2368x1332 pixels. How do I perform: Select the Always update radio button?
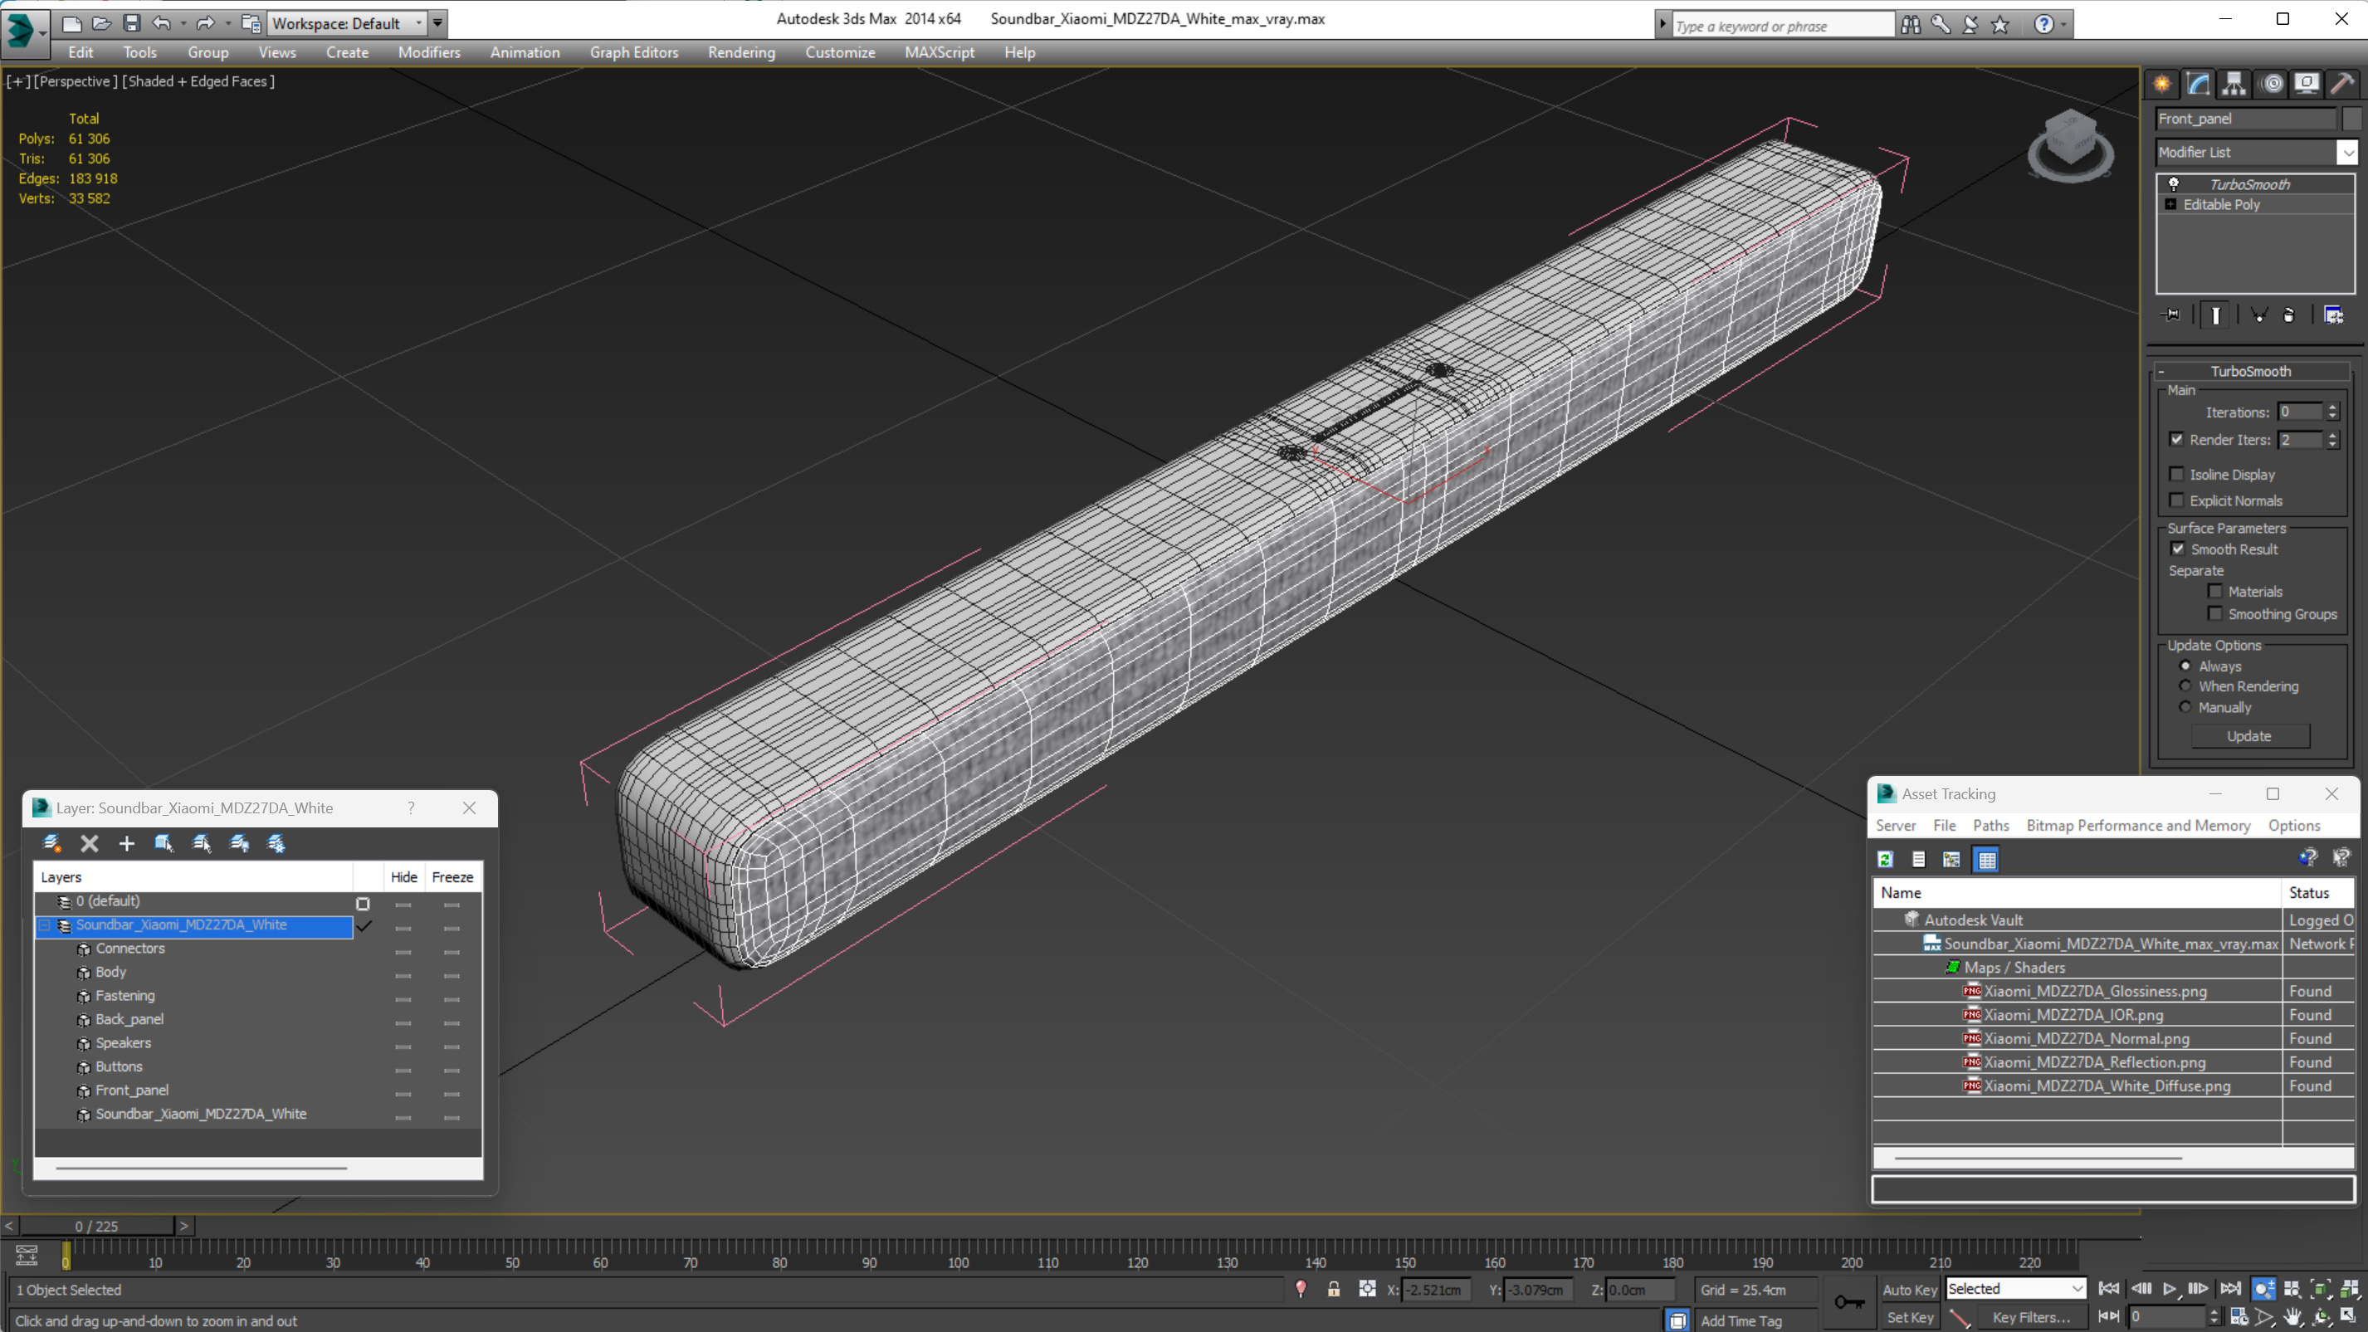click(x=2186, y=666)
